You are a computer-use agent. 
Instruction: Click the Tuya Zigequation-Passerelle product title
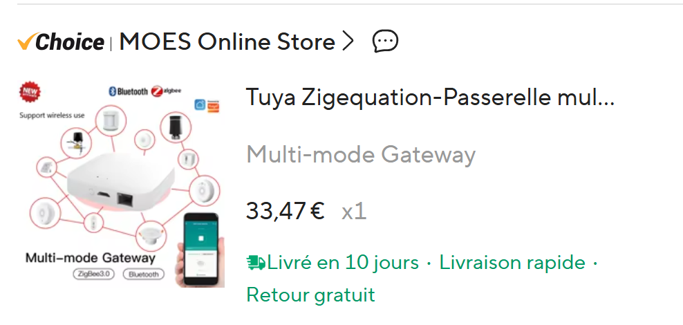pyautogui.click(x=431, y=97)
